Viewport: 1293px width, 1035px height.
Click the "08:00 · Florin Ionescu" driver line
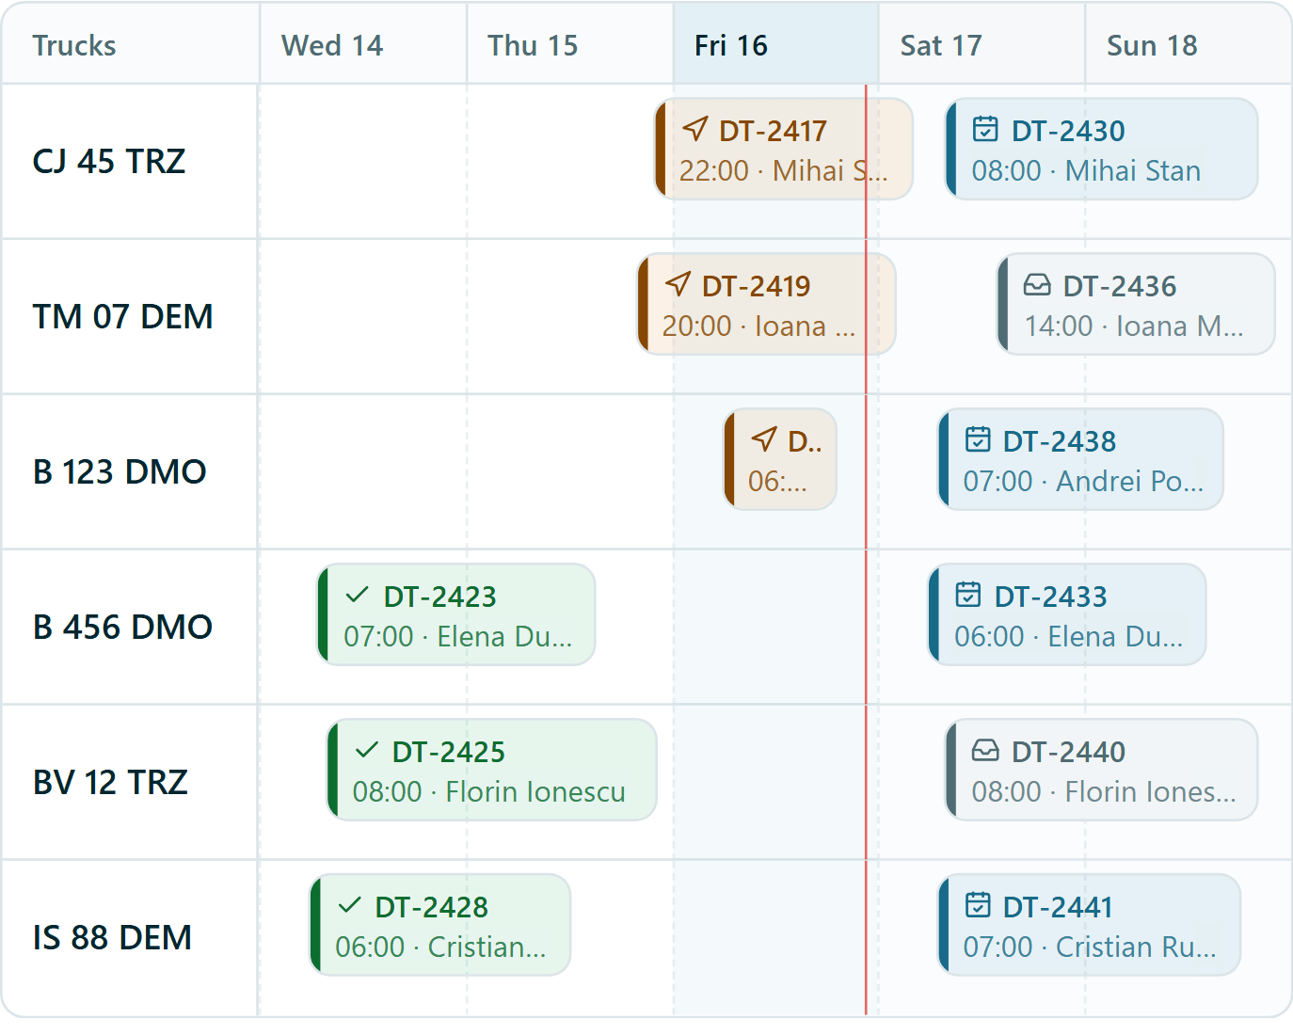[x=489, y=791]
